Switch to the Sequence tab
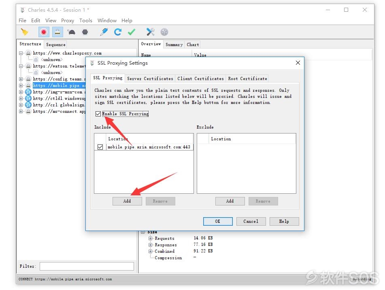 [x=56, y=44]
